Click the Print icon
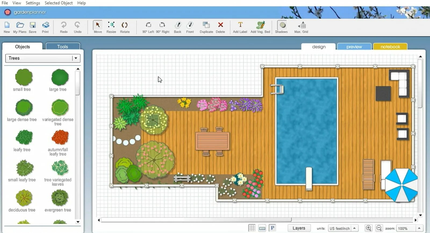Image resolution: width=430 pixels, height=233 pixels. 45,25
